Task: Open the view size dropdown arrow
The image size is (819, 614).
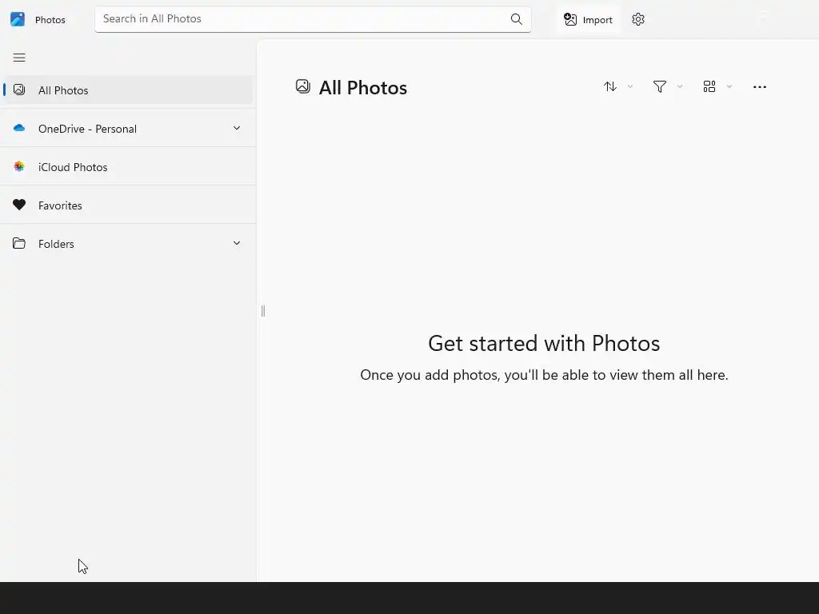Action: [729, 86]
